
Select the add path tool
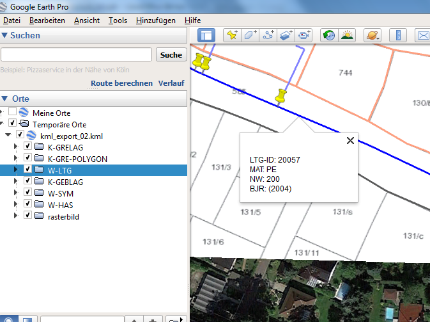[268, 35]
